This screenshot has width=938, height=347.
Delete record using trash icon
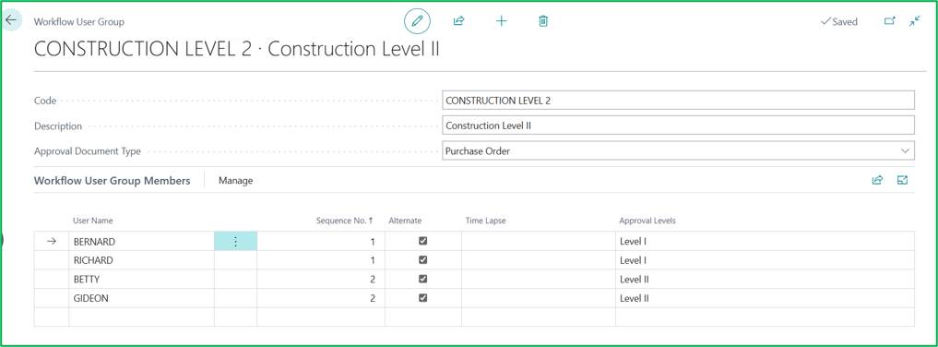point(543,21)
